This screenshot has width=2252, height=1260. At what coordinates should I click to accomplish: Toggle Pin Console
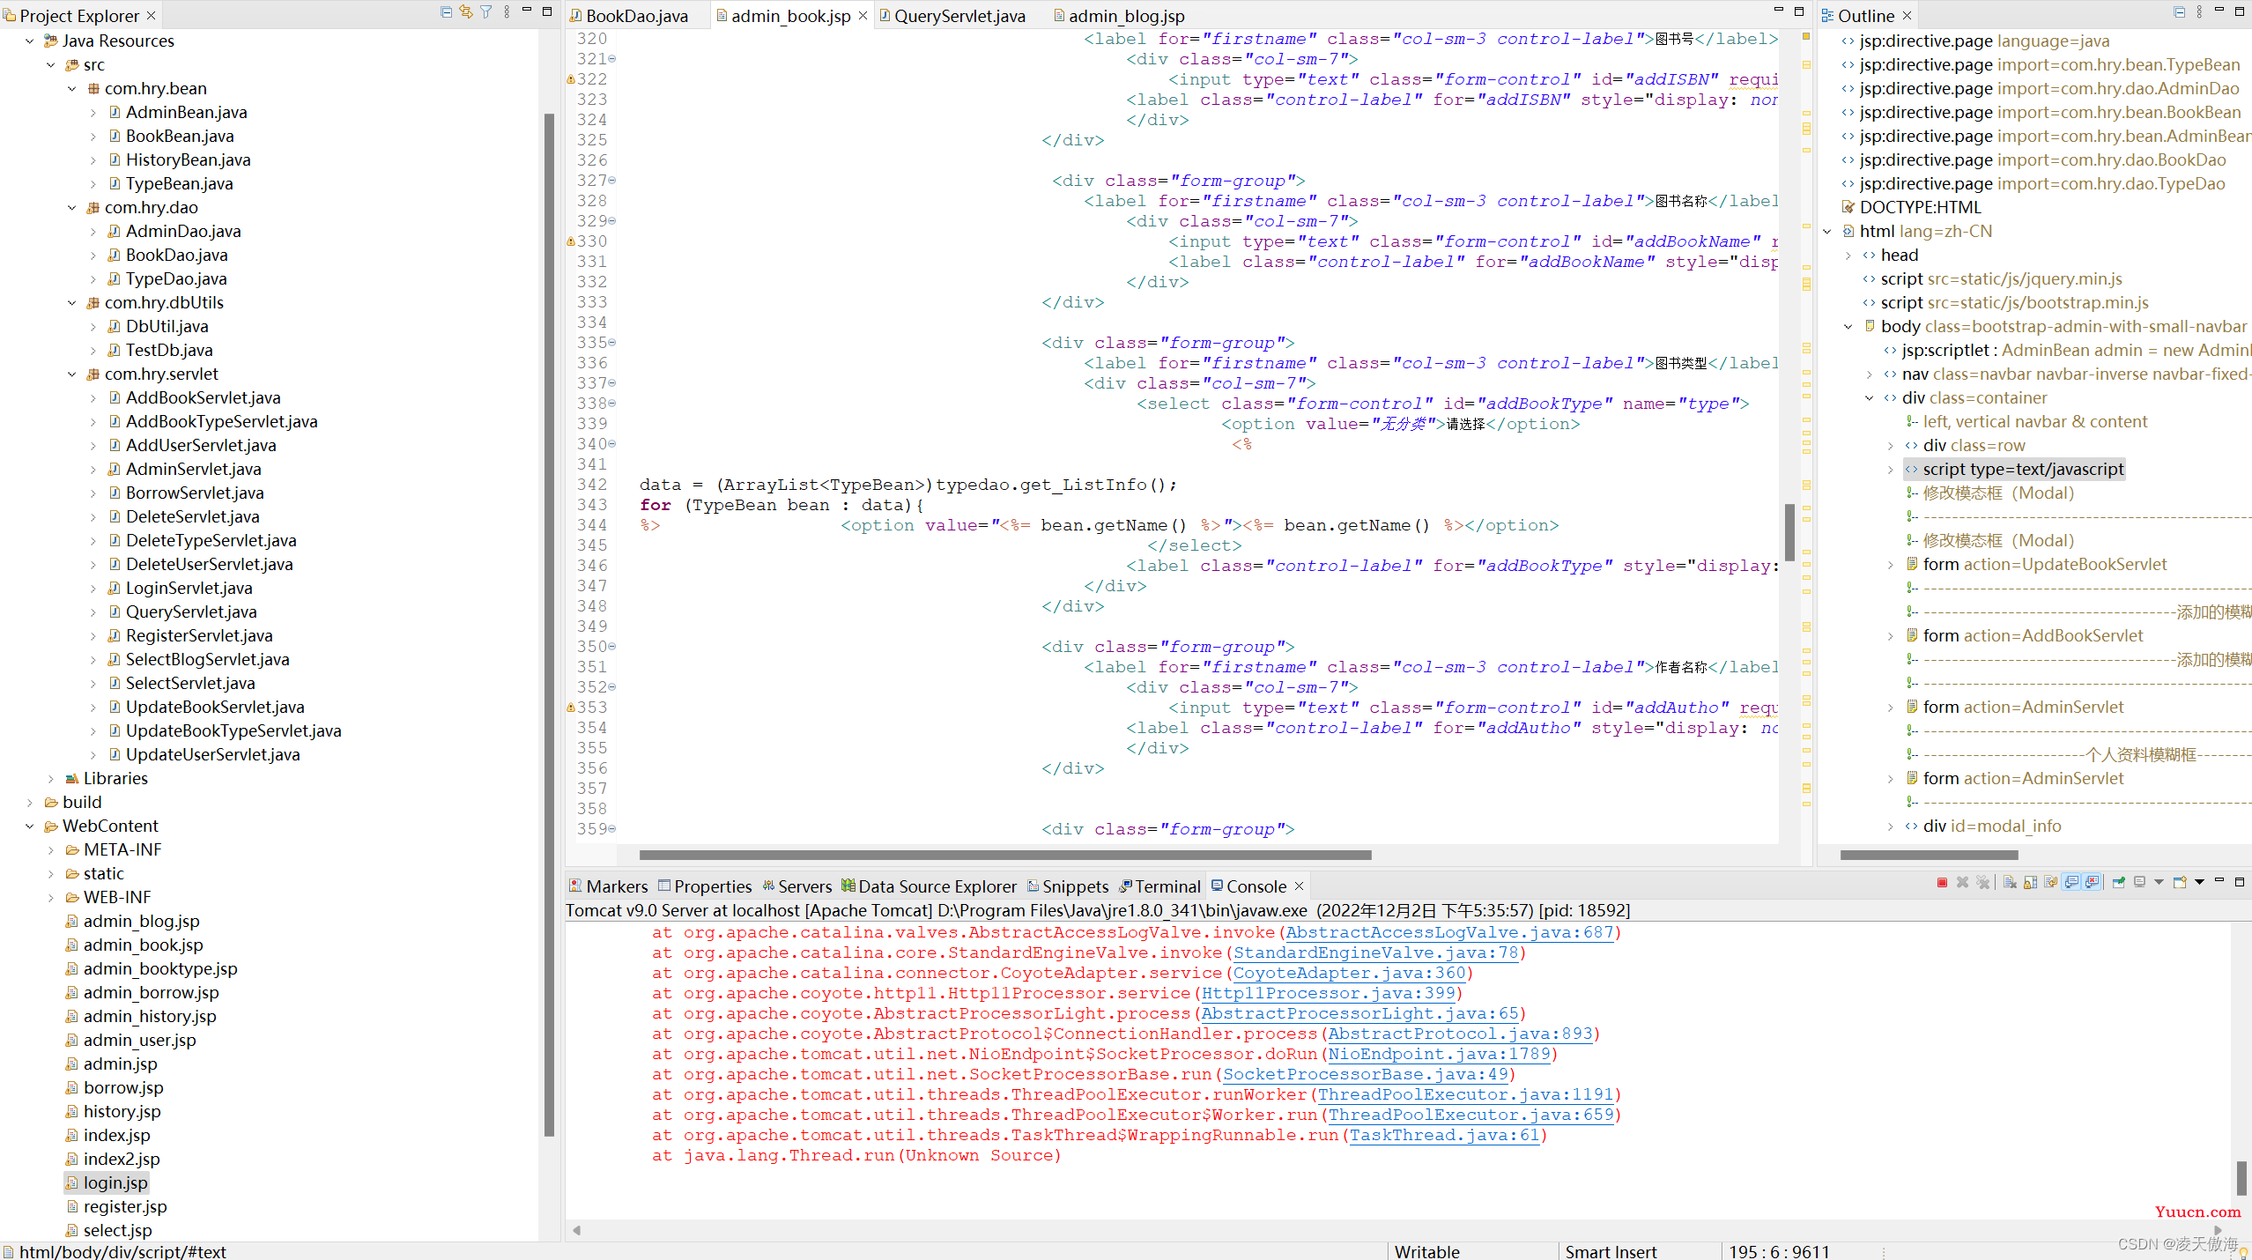(x=2118, y=882)
